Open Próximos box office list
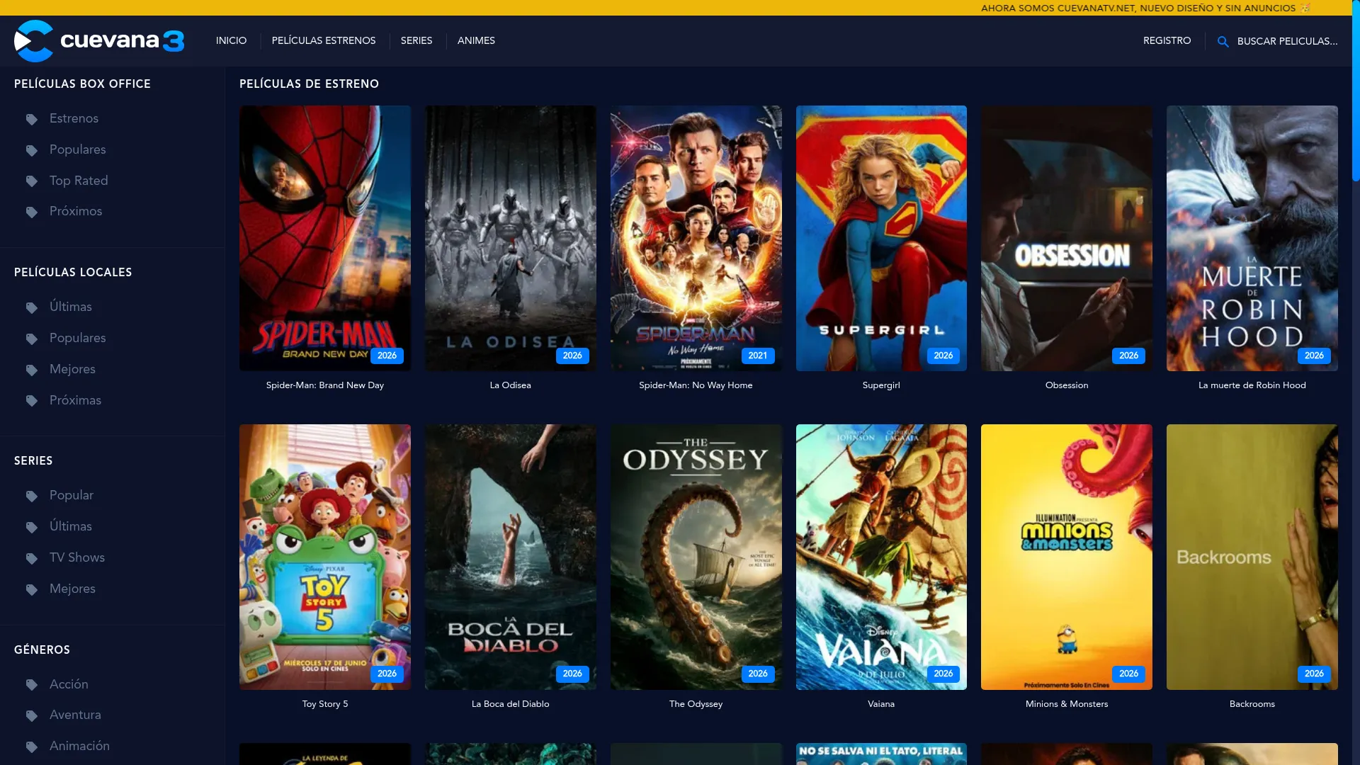Screen dimensions: 1360x765 tap(76, 211)
